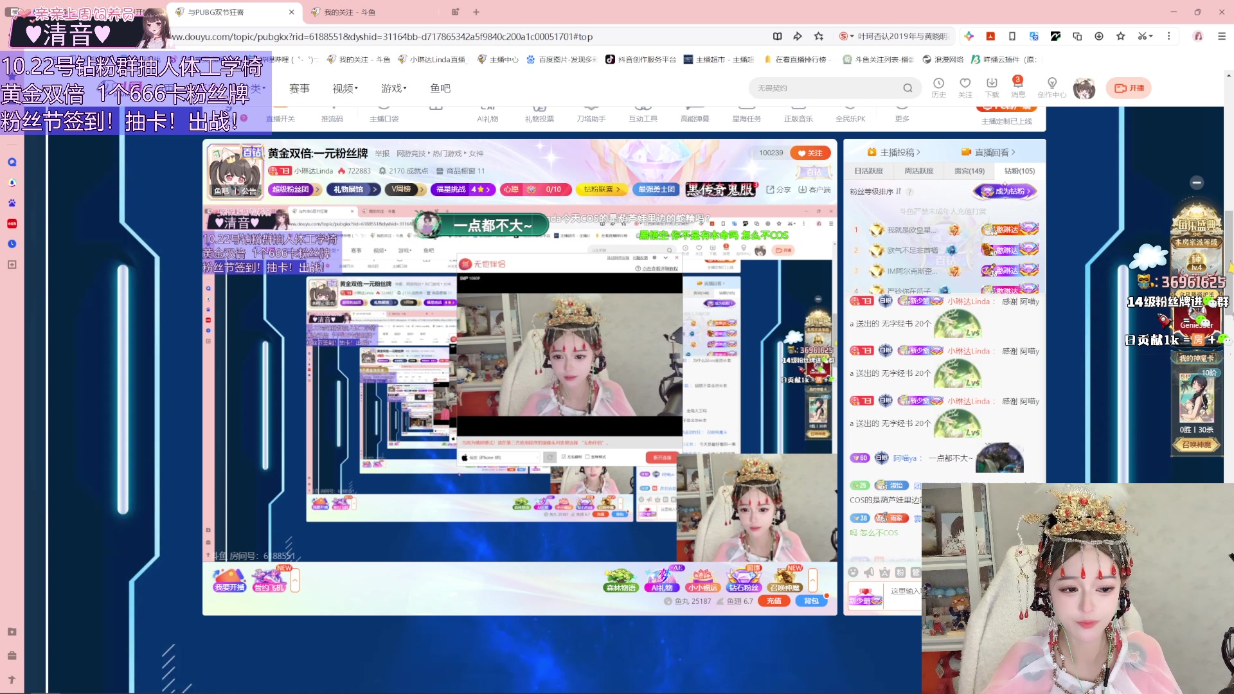This screenshot has height=694, width=1234.
Task: Switch to the 周活跃度 tab
Action: coord(918,171)
